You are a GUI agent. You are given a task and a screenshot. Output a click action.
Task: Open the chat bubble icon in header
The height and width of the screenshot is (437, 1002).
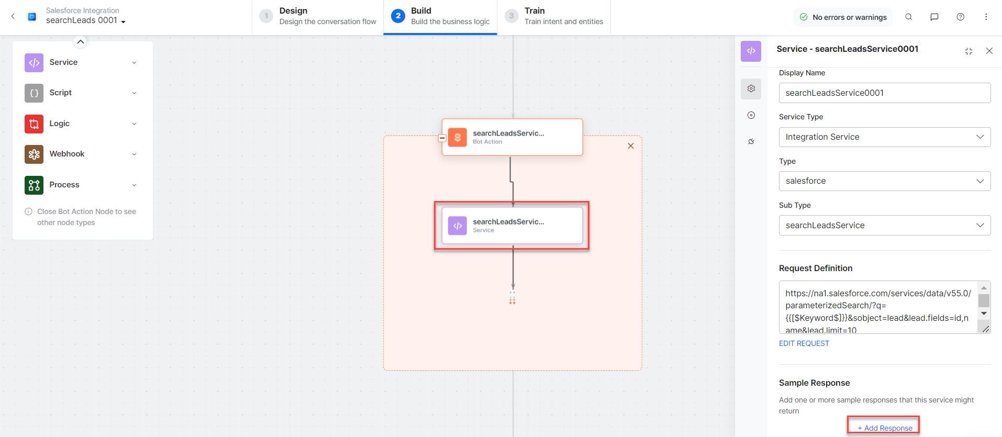pyautogui.click(x=934, y=17)
